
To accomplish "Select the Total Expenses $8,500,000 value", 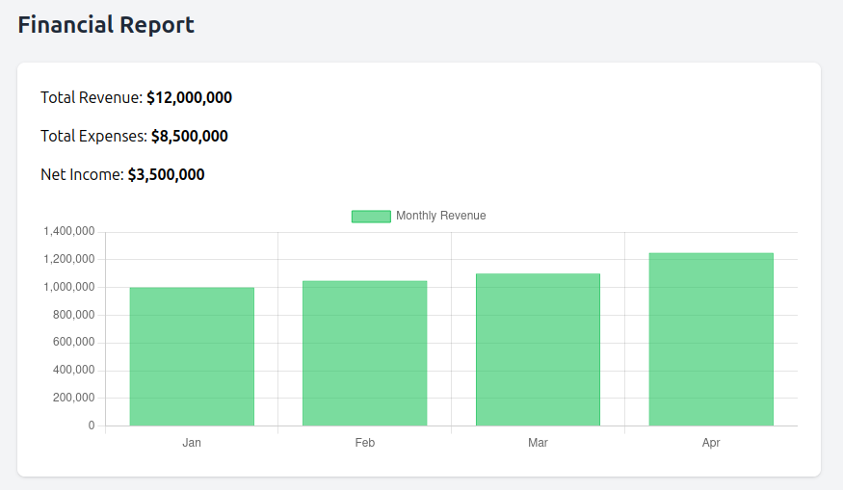I will click(189, 136).
